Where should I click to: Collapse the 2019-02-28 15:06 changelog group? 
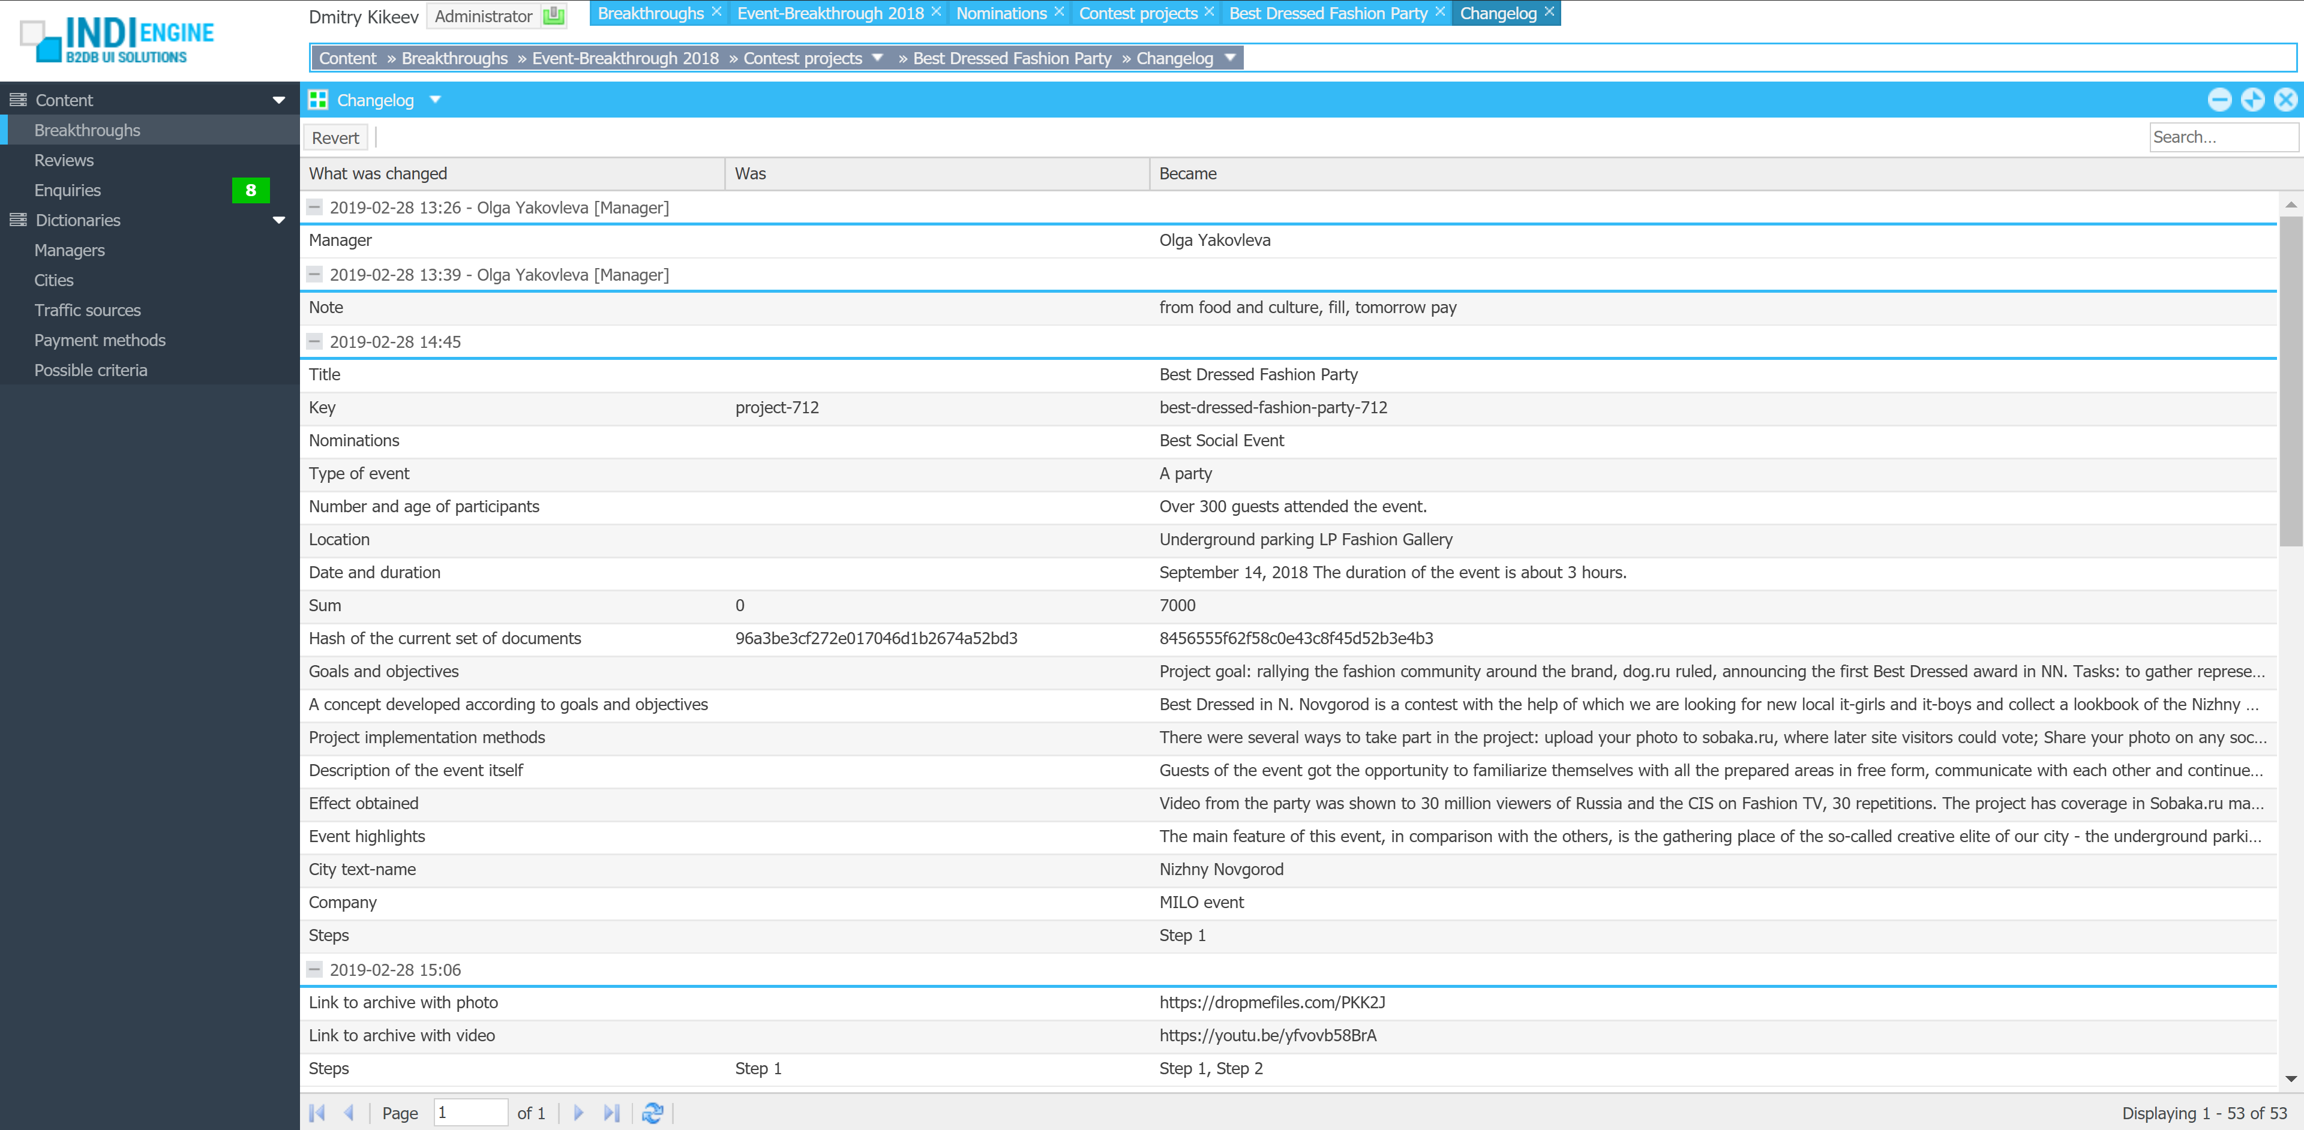[x=314, y=969]
